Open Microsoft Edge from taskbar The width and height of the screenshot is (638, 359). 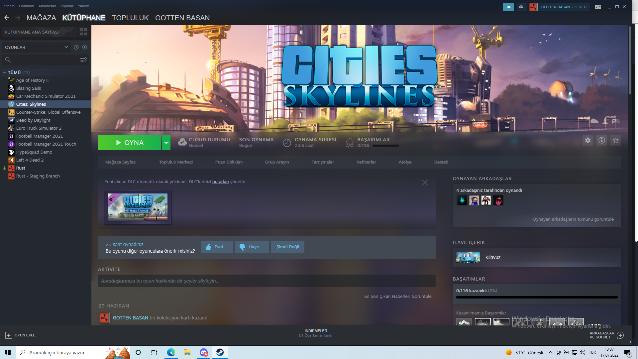click(x=171, y=352)
